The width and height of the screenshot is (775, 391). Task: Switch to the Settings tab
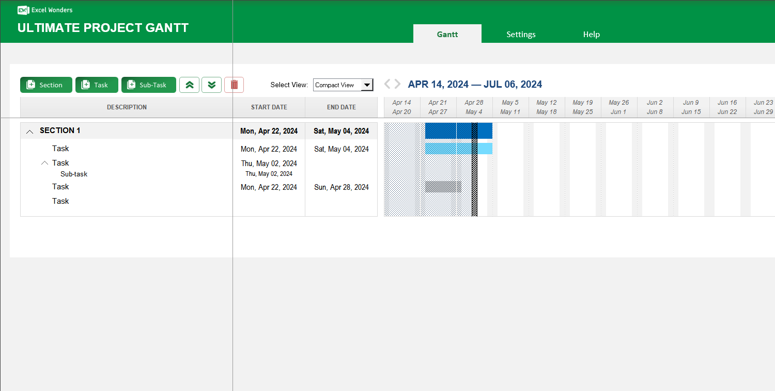pyautogui.click(x=521, y=34)
